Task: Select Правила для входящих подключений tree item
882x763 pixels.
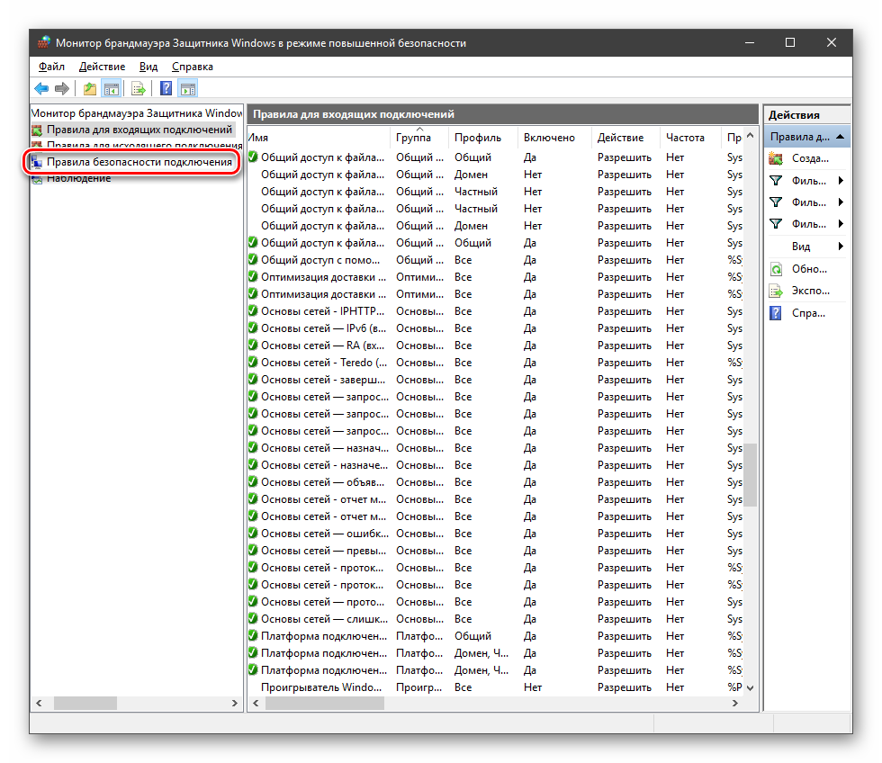Action: pos(139,130)
